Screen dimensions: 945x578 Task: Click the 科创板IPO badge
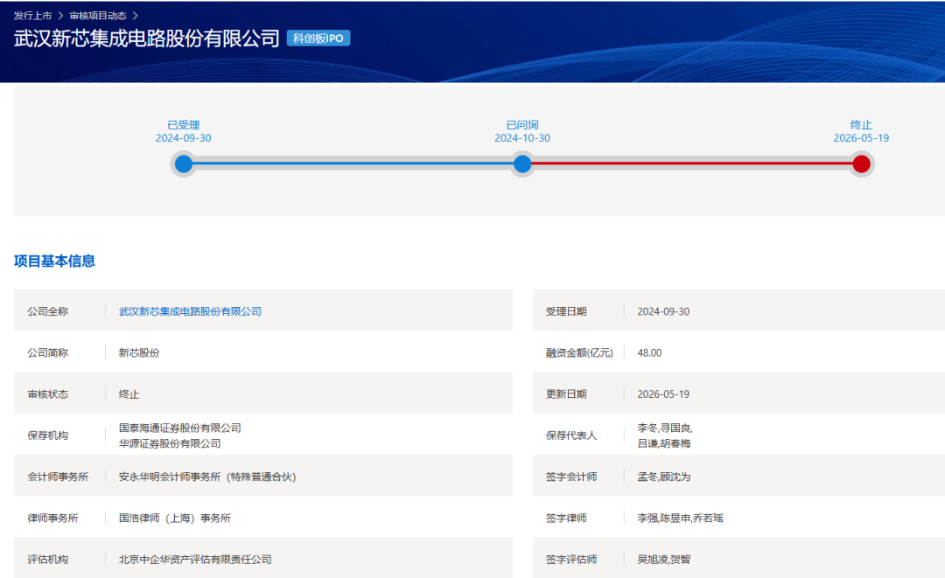point(318,38)
